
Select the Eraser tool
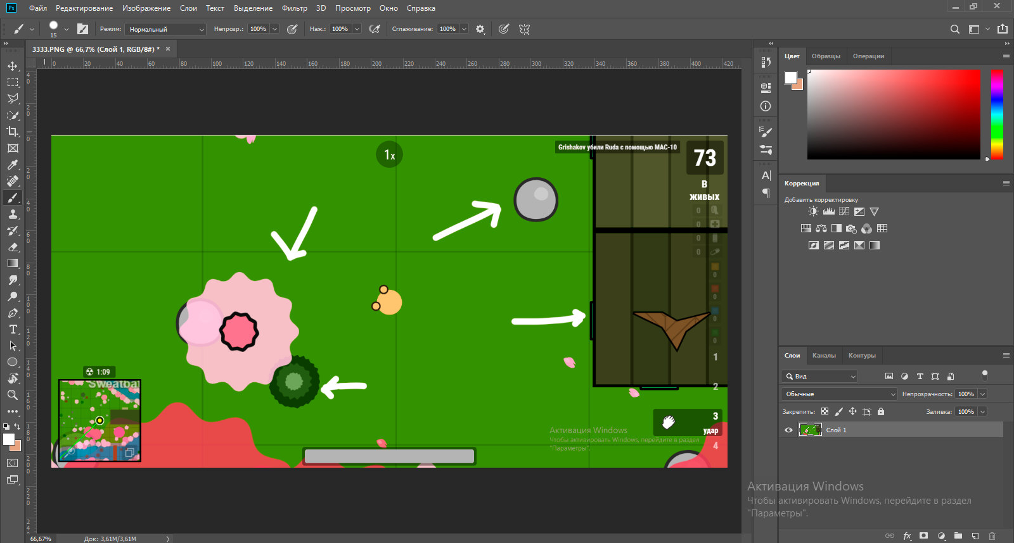pyautogui.click(x=13, y=247)
